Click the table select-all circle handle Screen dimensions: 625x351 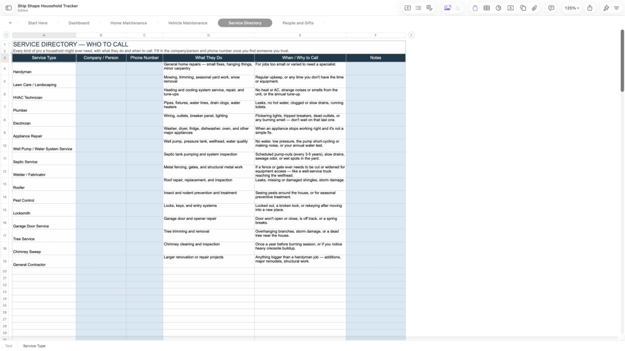click(6, 35)
